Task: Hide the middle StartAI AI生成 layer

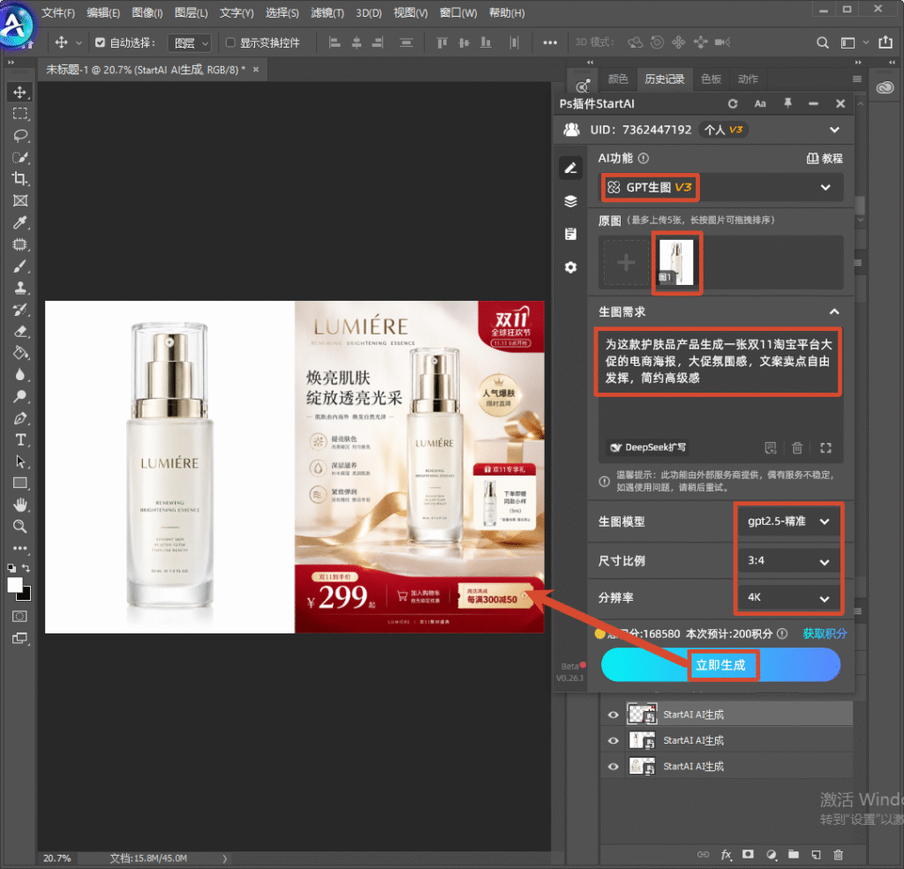Action: pos(613,740)
